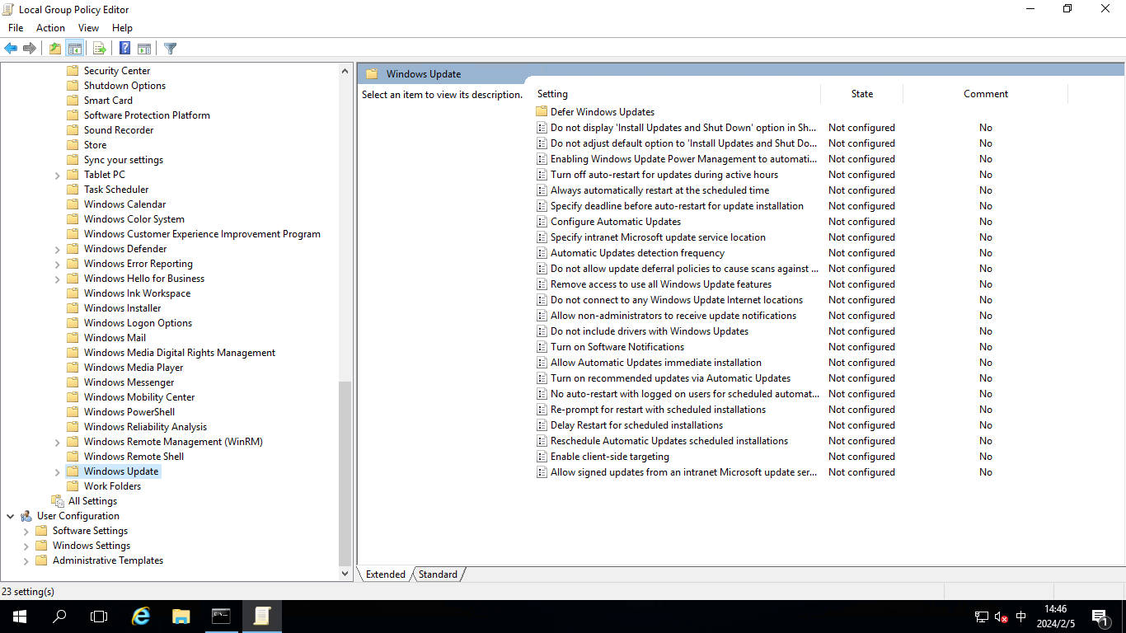The image size is (1126, 633).
Task: Select 'Automatic Updates detection frequency' policy
Action: tap(637, 253)
